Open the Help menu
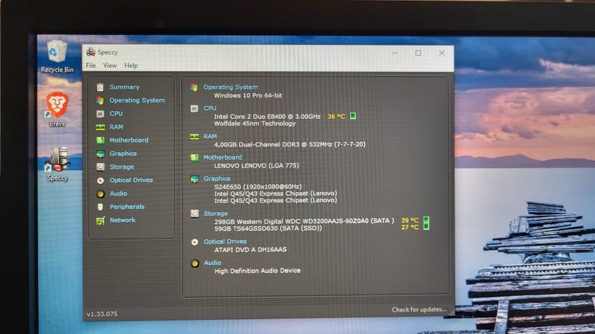 [x=131, y=66]
